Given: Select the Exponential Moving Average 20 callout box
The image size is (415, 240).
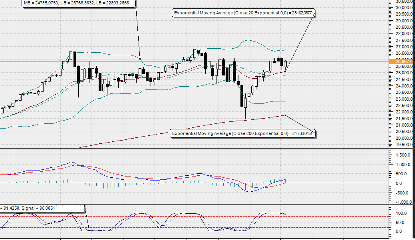Looking at the screenshot, I should (x=244, y=13).
